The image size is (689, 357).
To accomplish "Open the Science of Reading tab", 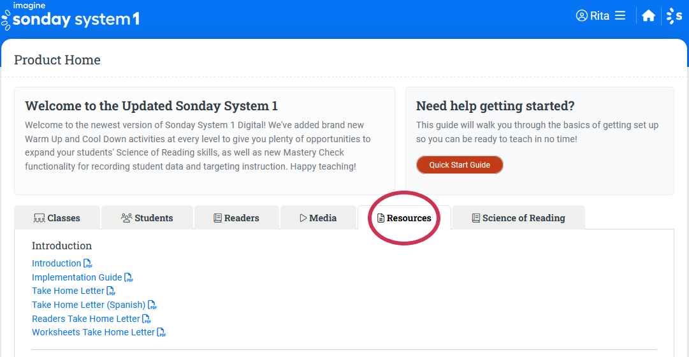I will pos(518,218).
